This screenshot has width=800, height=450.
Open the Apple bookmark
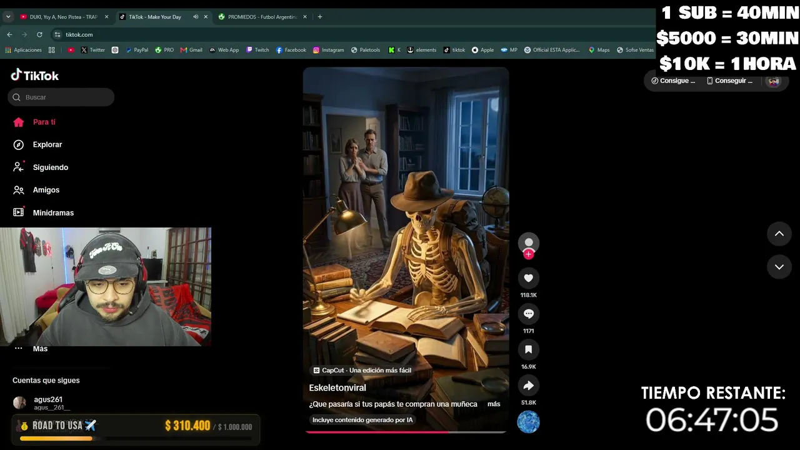pyautogui.click(x=482, y=50)
